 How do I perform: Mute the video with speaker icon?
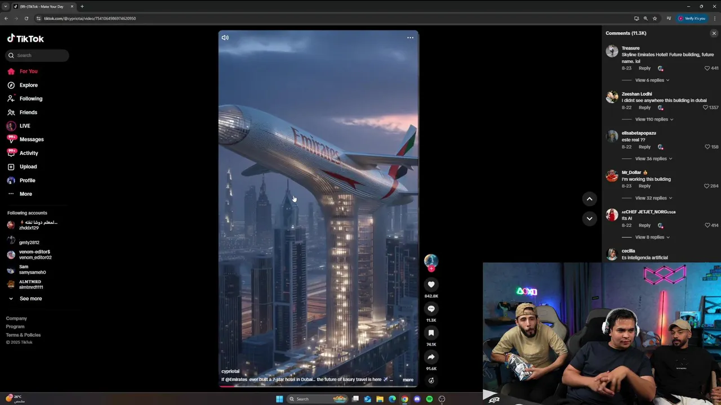pos(225,38)
